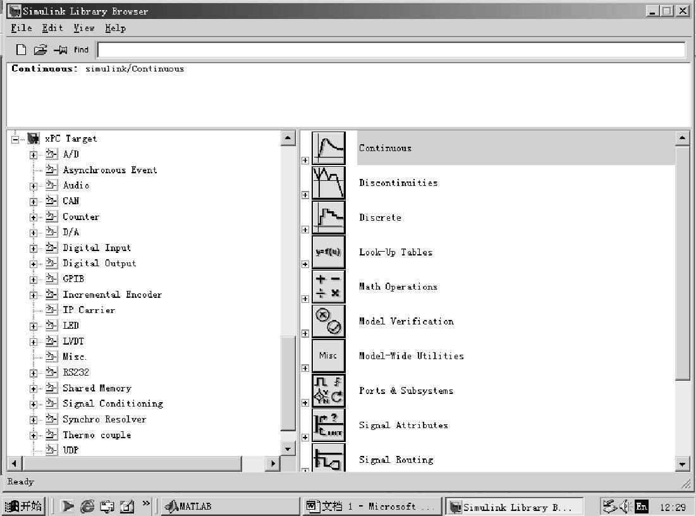Image resolution: width=696 pixels, height=516 pixels.
Task: Click right pane scrollbar down arrow
Action: tap(682, 465)
